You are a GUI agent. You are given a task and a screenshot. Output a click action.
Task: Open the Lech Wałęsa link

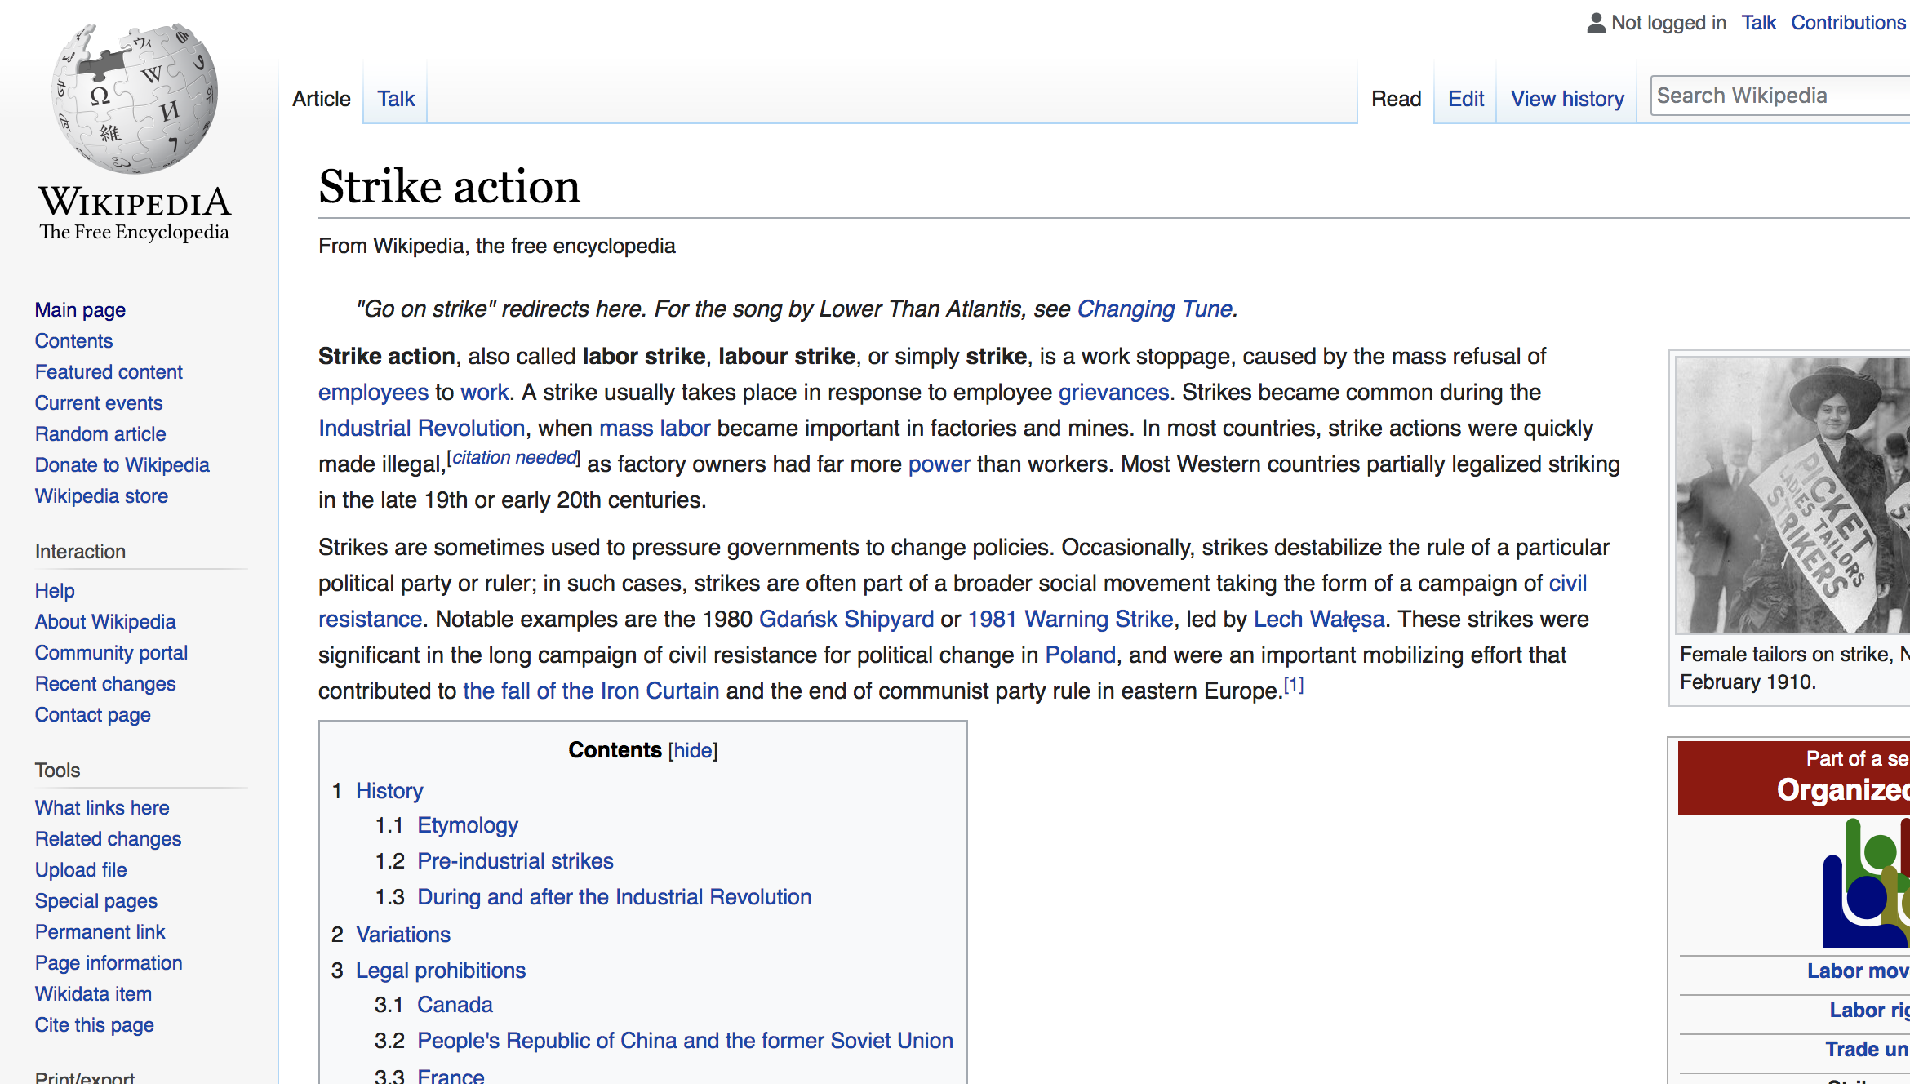click(1318, 620)
